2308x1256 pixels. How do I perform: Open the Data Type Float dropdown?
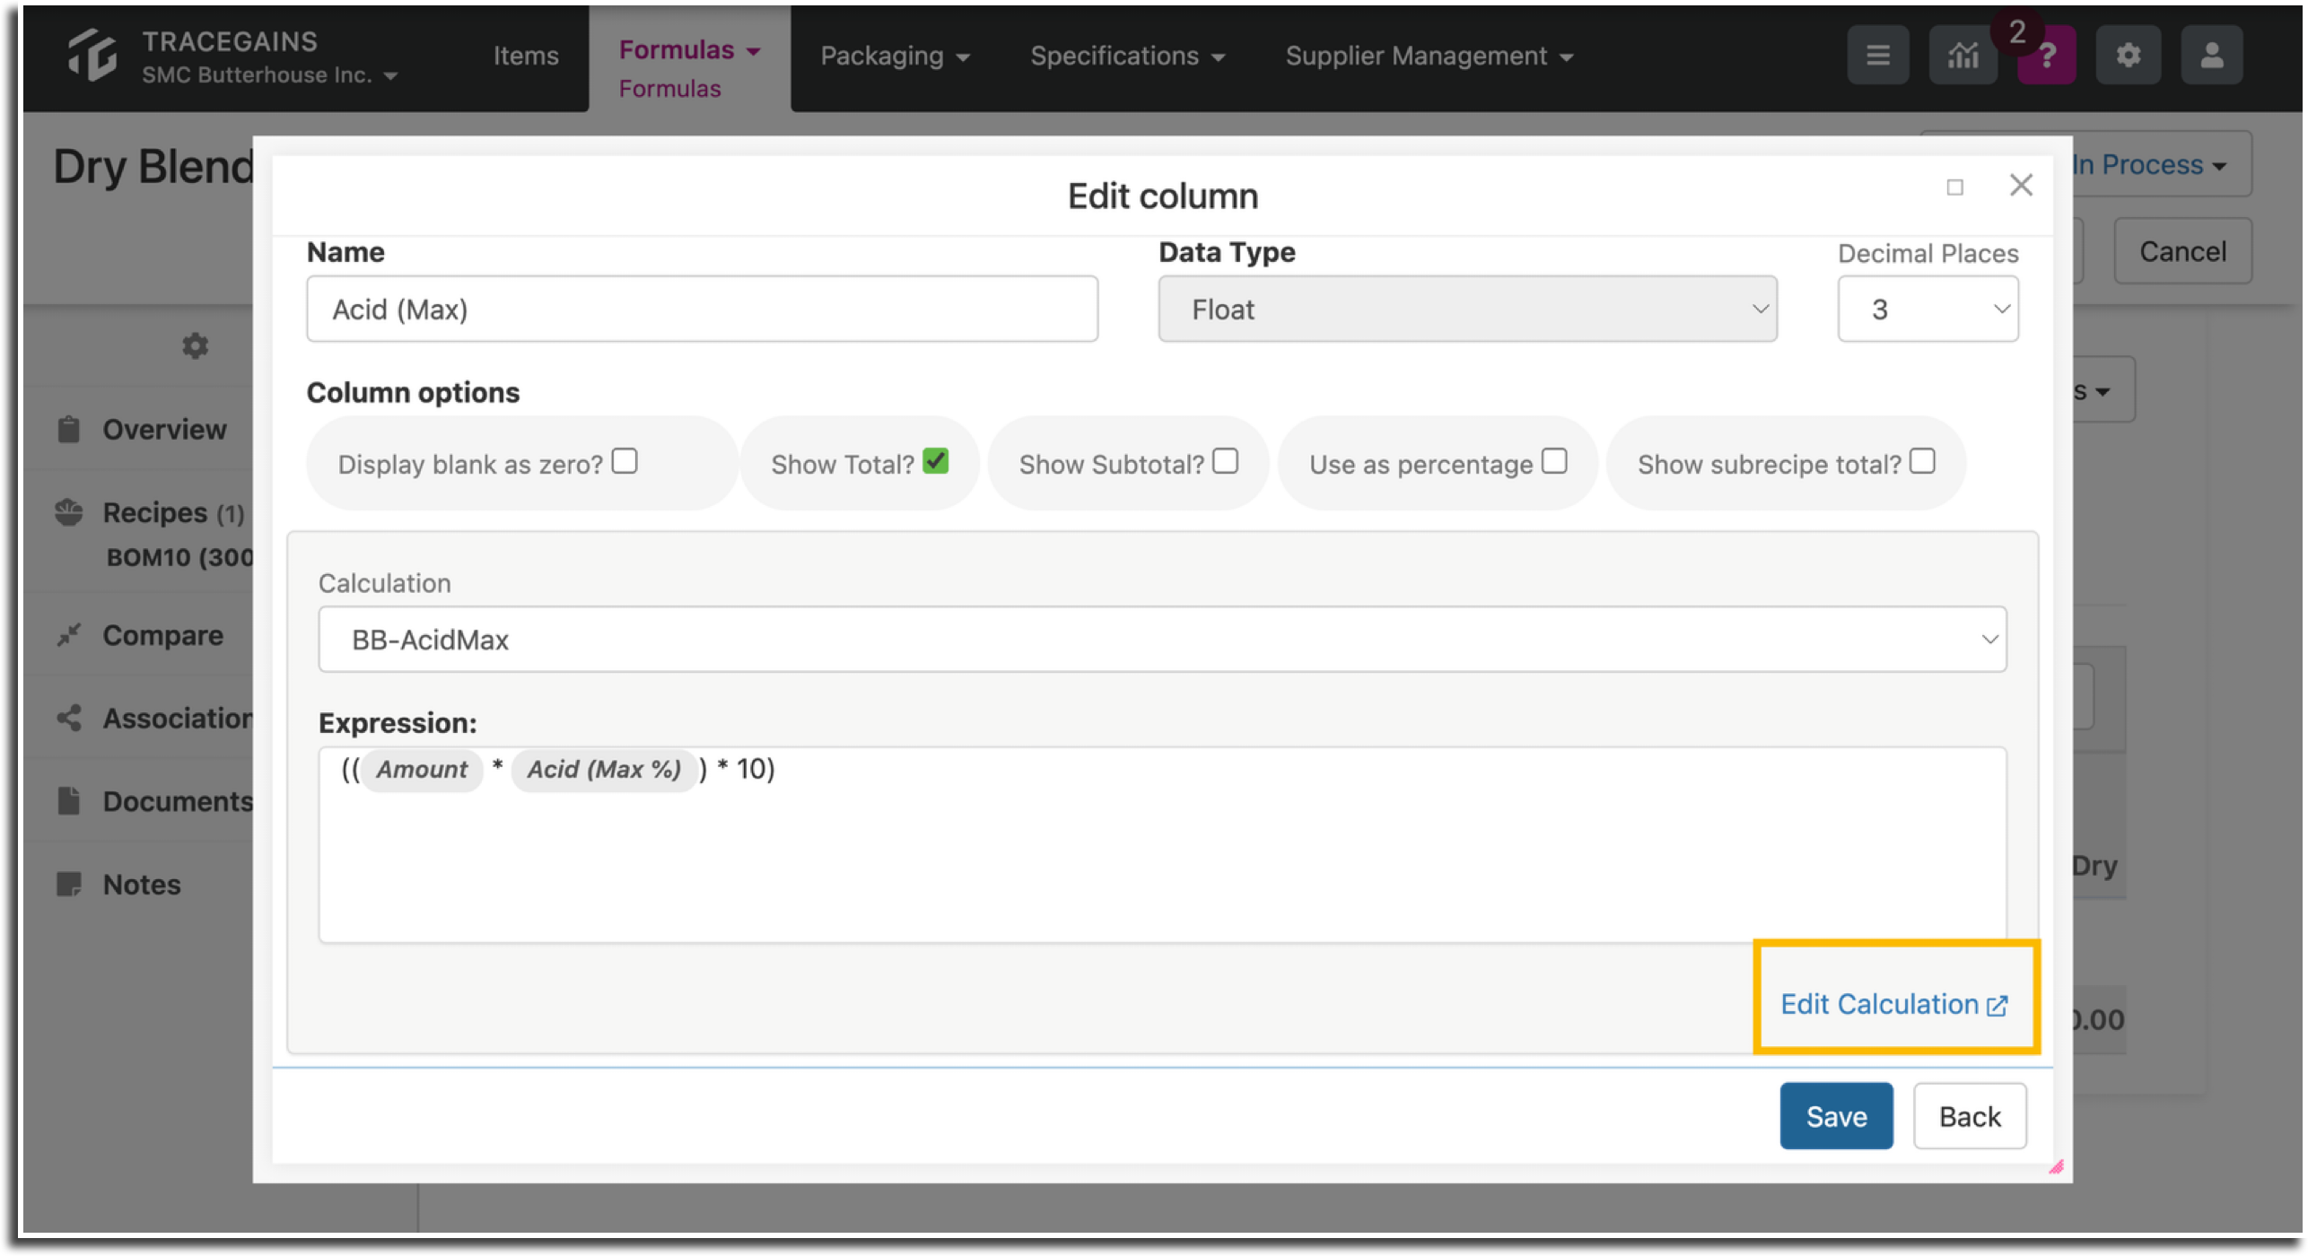(x=1467, y=309)
